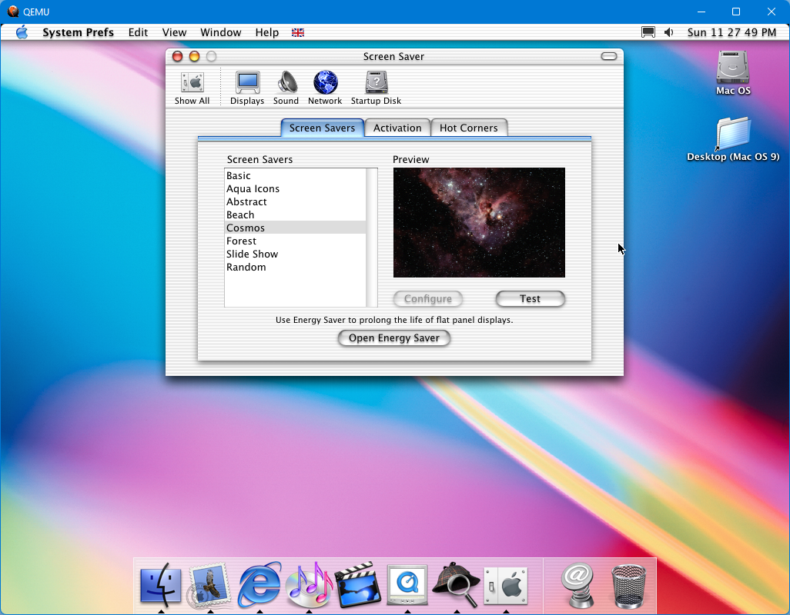This screenshot has width=790, height=615.
Task: Open the volume menu bar control
Action: (x=668, y=32)
